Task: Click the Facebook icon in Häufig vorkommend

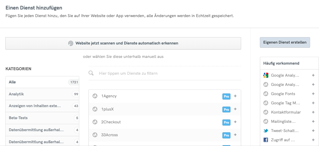Action: pyautogui.click(x=266, y=140)
